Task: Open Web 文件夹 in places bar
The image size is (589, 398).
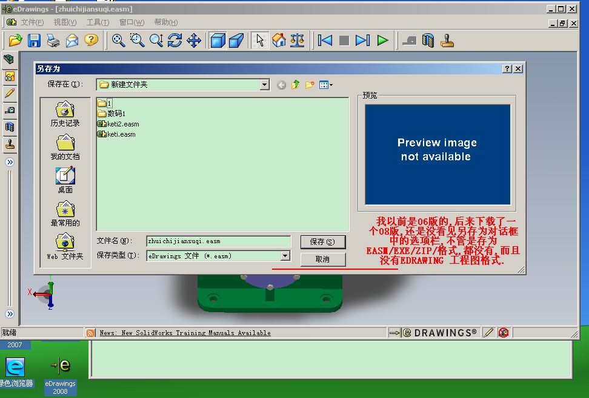Action: pos(65,247)
